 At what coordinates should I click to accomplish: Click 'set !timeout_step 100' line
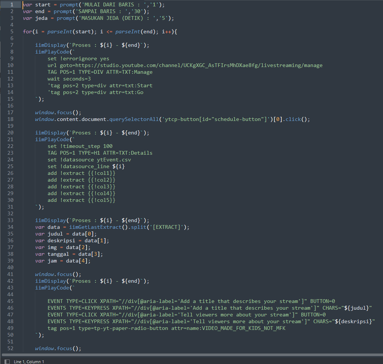(x=80, y=146)
